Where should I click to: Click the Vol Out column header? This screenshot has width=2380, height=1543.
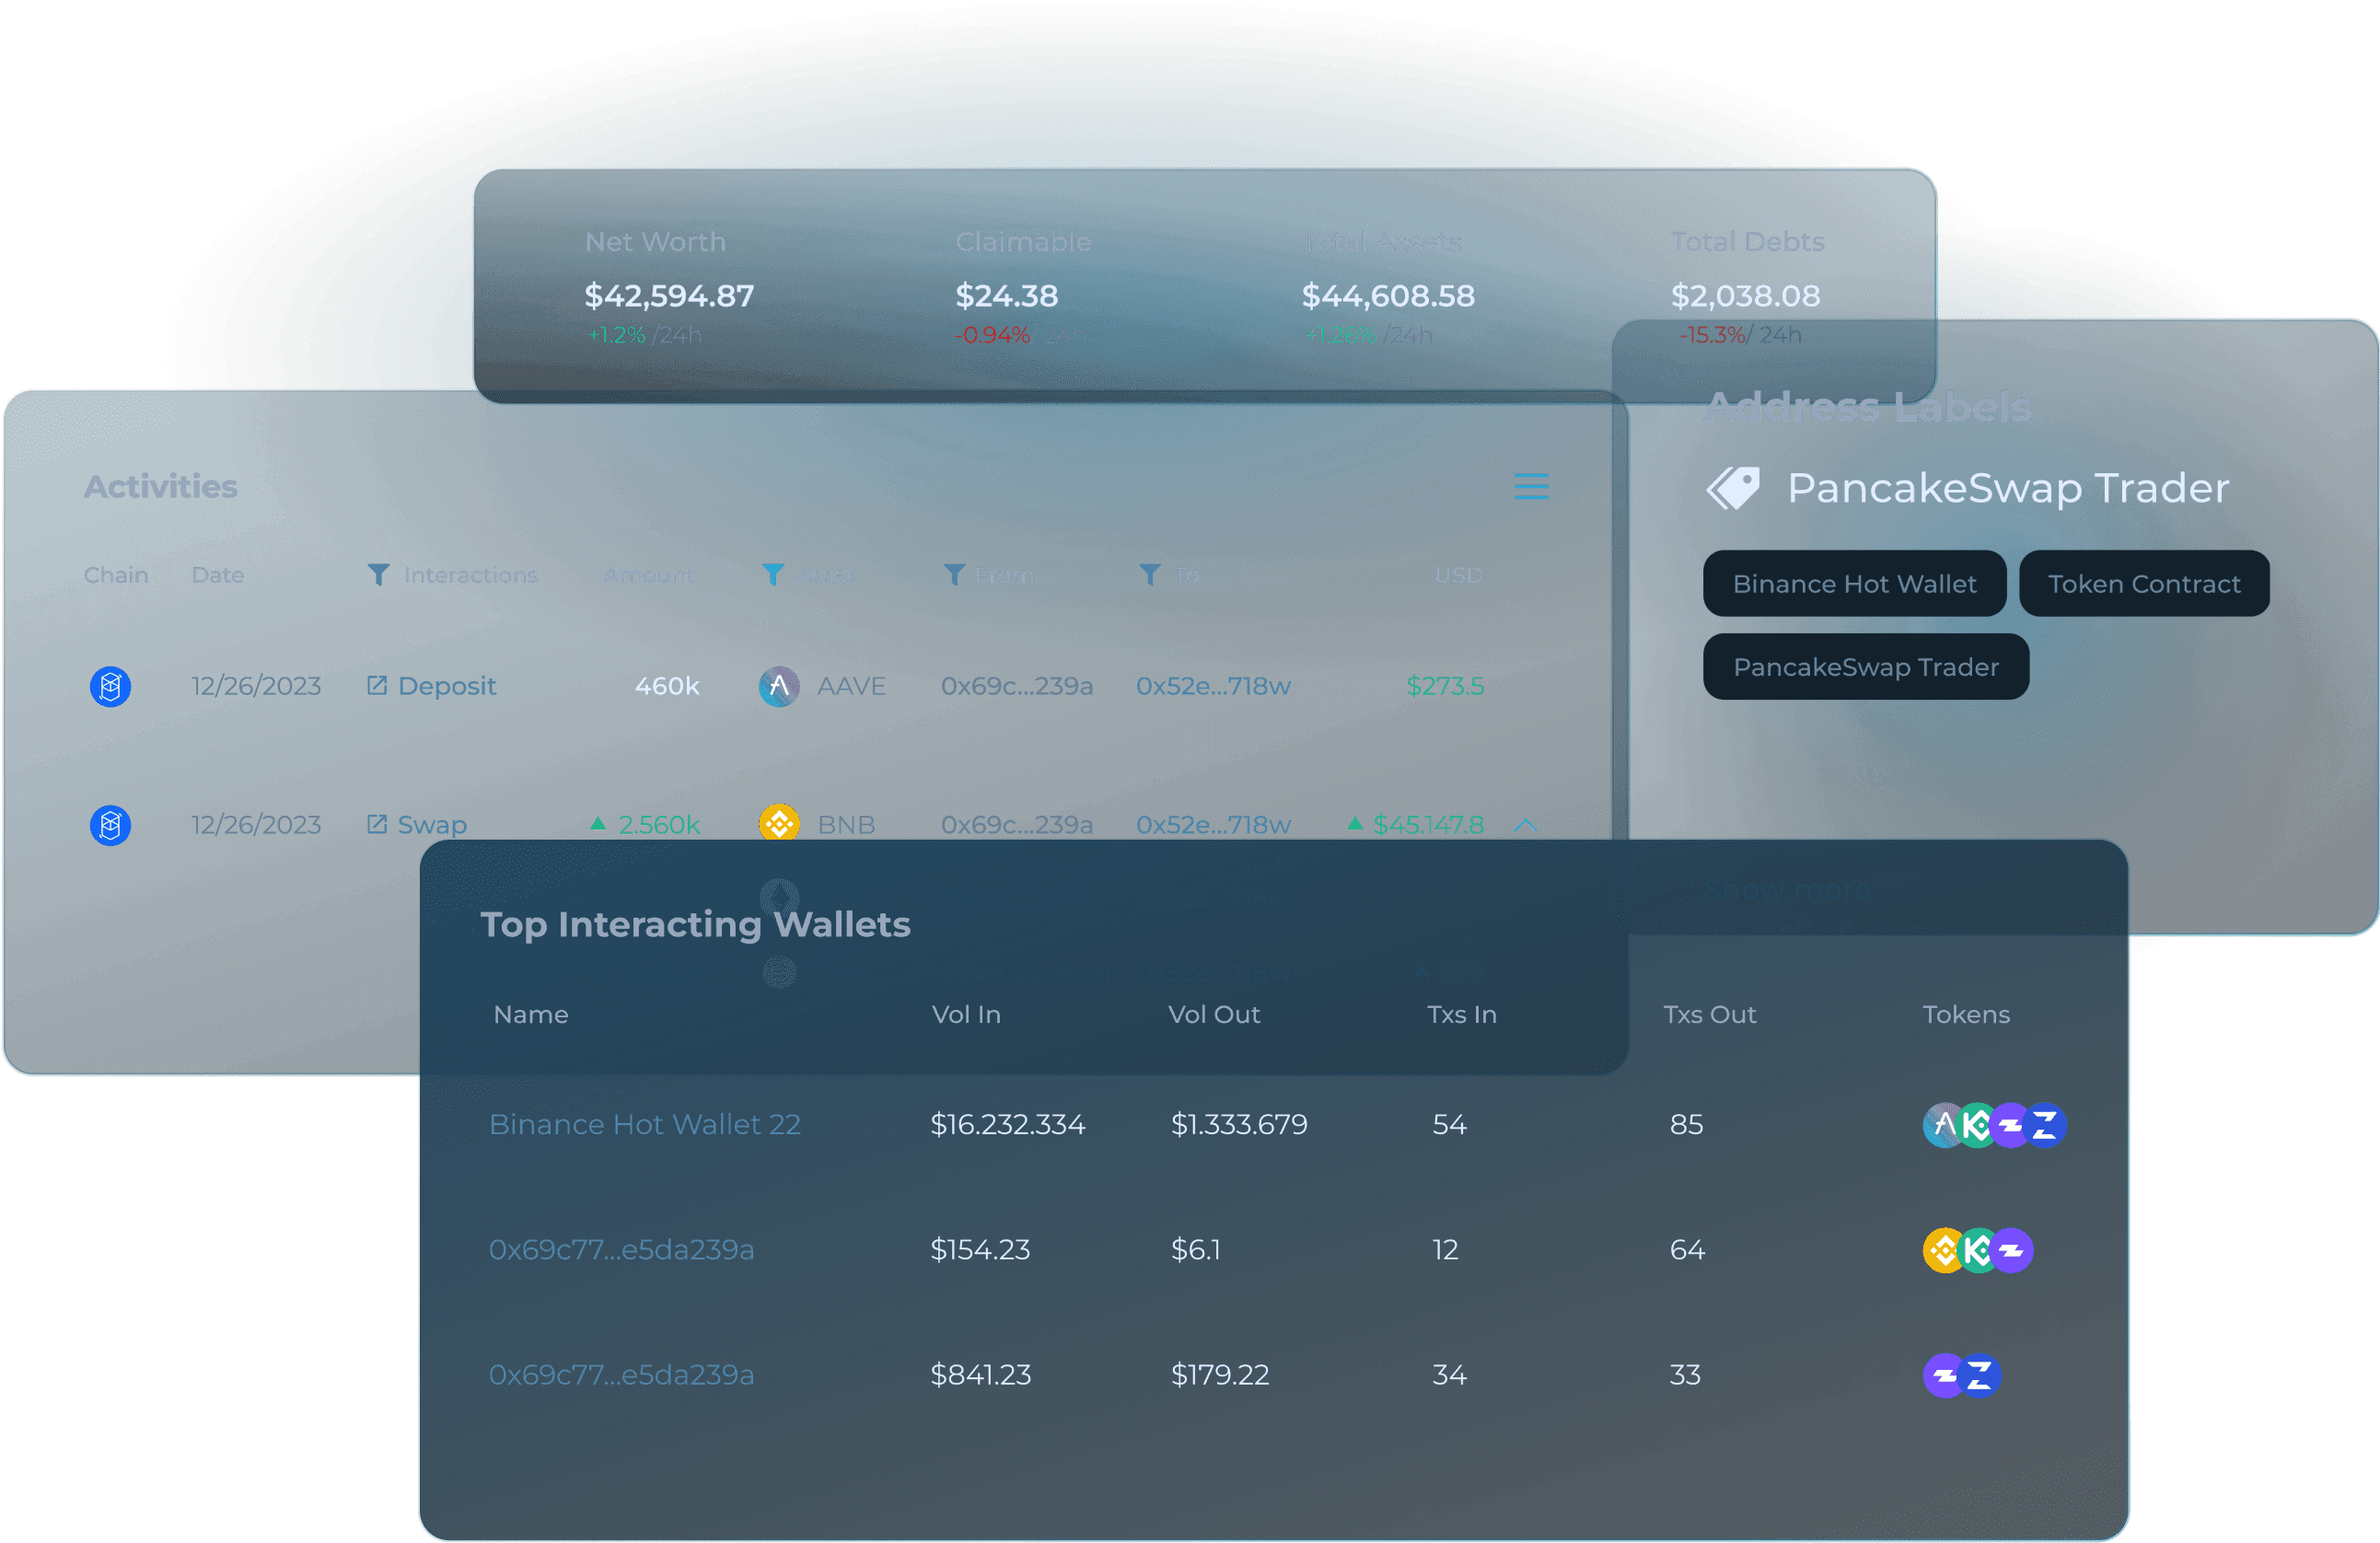(1214, 1015)
